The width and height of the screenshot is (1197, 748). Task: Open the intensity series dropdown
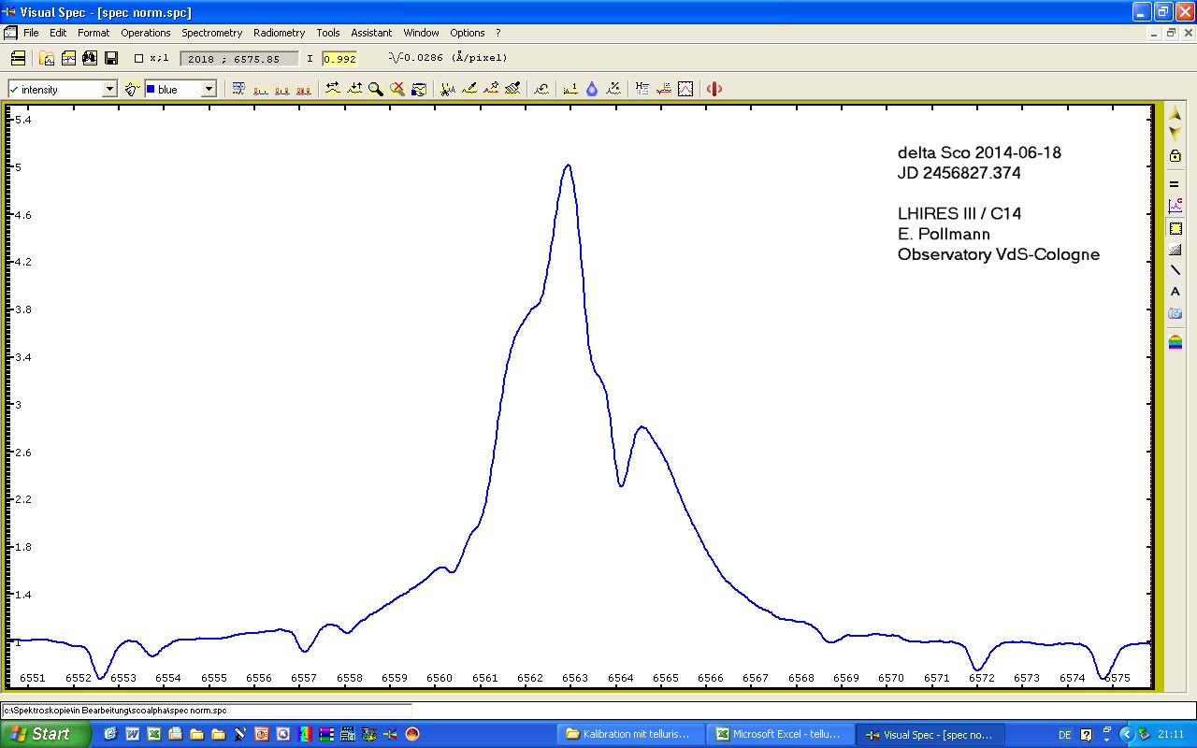[x=109, y=89]
